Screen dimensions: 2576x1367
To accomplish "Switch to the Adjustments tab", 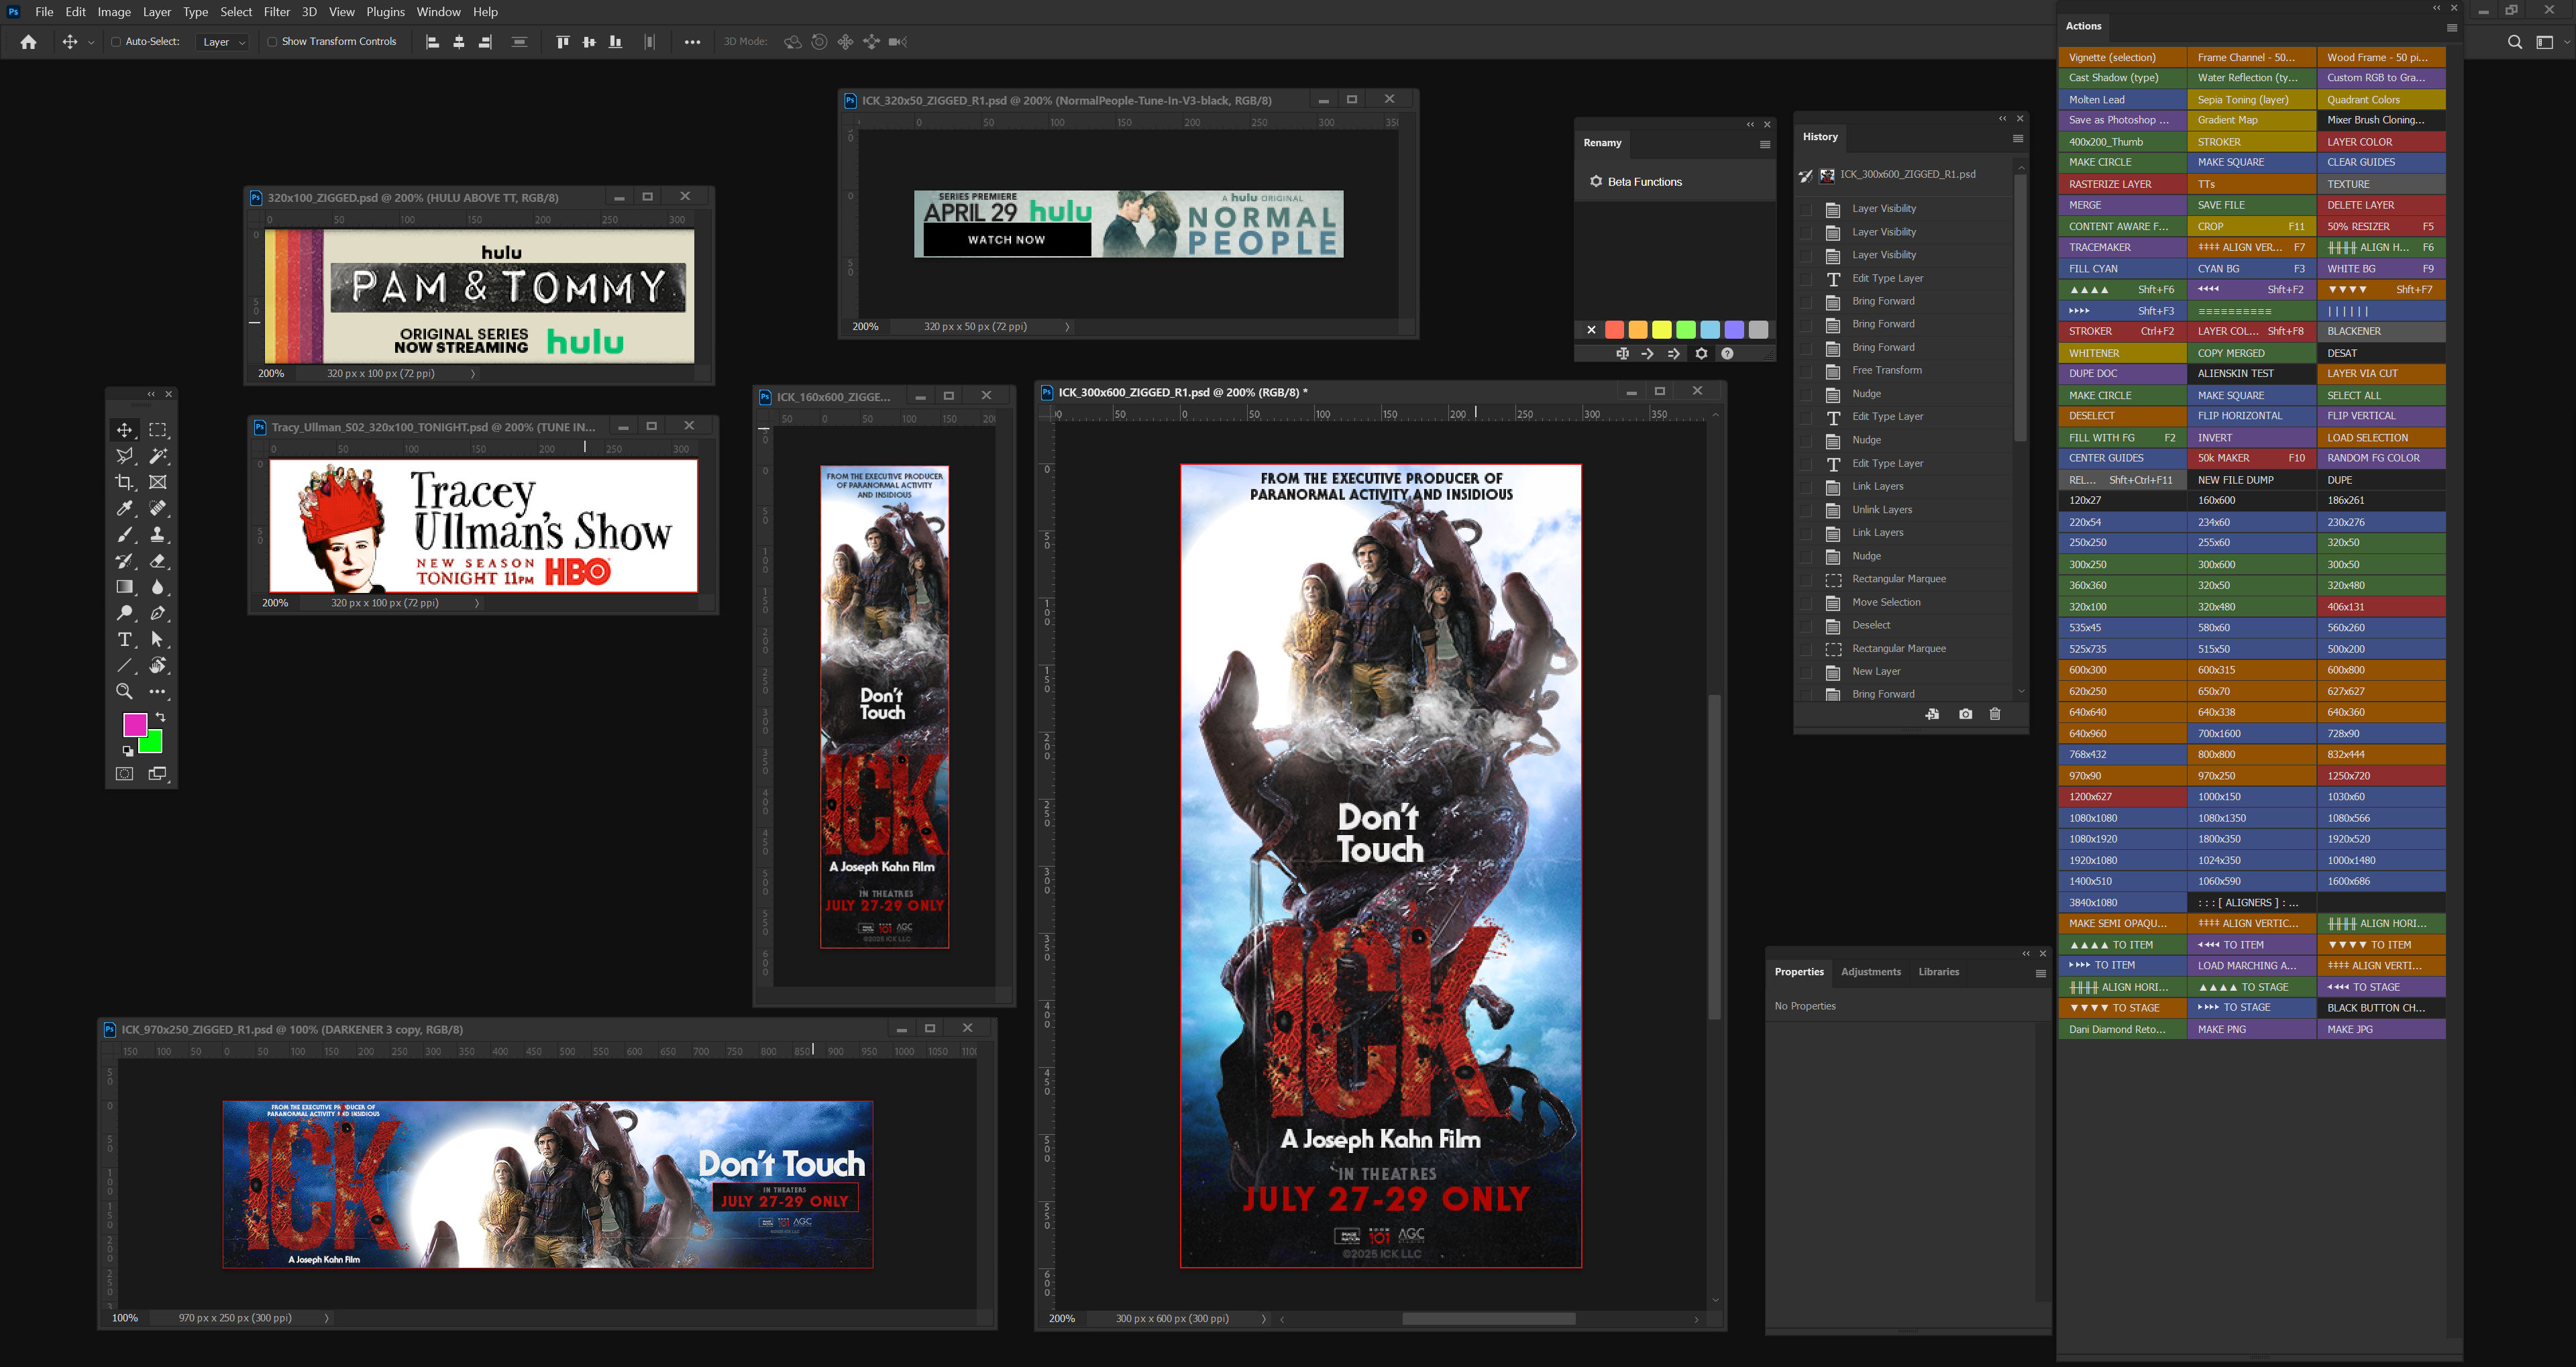I will (x=1871, y=972).
